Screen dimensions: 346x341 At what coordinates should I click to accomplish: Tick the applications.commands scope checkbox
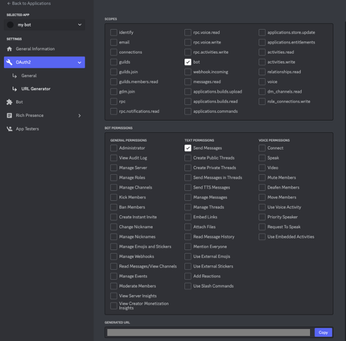(x=188, y=111)
